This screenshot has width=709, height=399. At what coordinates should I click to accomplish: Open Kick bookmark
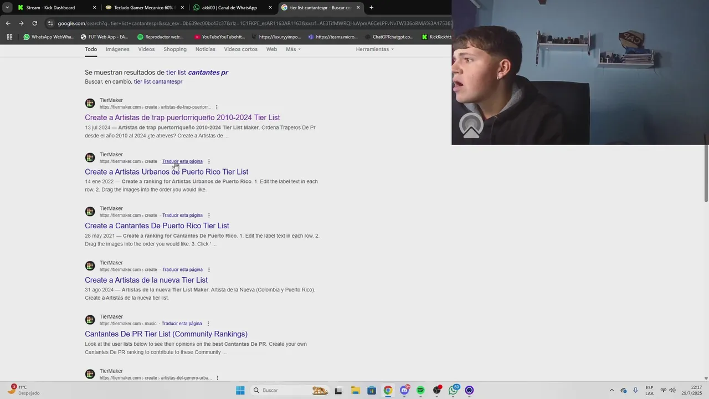[x=436, y=37]
